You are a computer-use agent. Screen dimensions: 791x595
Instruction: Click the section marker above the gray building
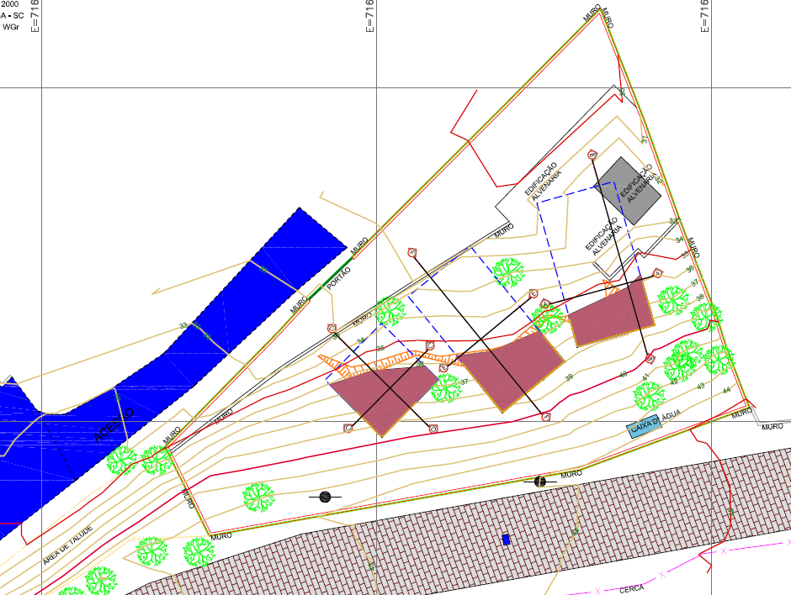592,154
